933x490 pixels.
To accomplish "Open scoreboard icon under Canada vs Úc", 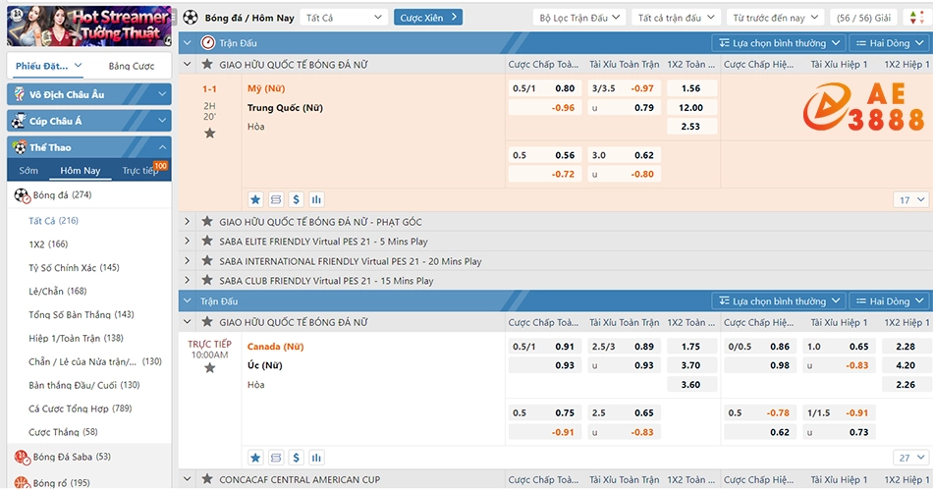I will (x=276, y=458).
